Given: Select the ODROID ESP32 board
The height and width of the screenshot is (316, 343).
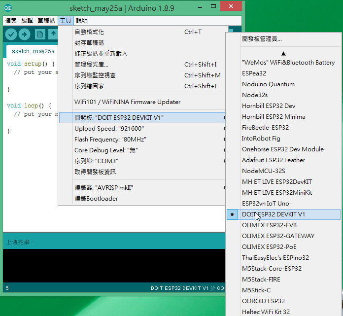Looking at the screenshot, I should click(284, 301).
